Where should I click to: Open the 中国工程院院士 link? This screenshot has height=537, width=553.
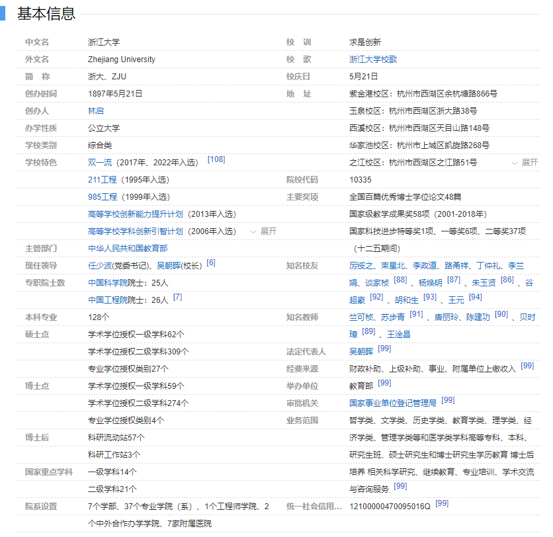[x=116, y=300]
